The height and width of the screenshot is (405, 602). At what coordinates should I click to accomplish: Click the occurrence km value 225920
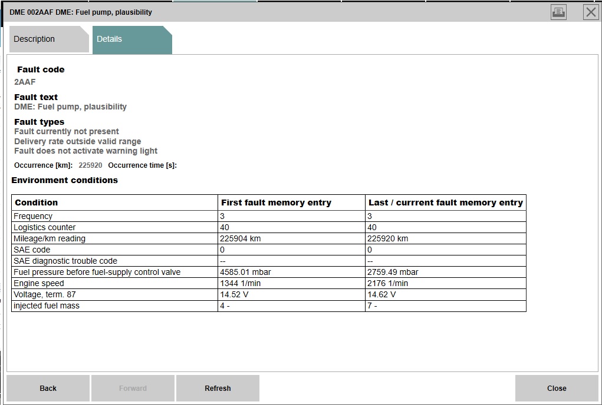pos(90,165)
